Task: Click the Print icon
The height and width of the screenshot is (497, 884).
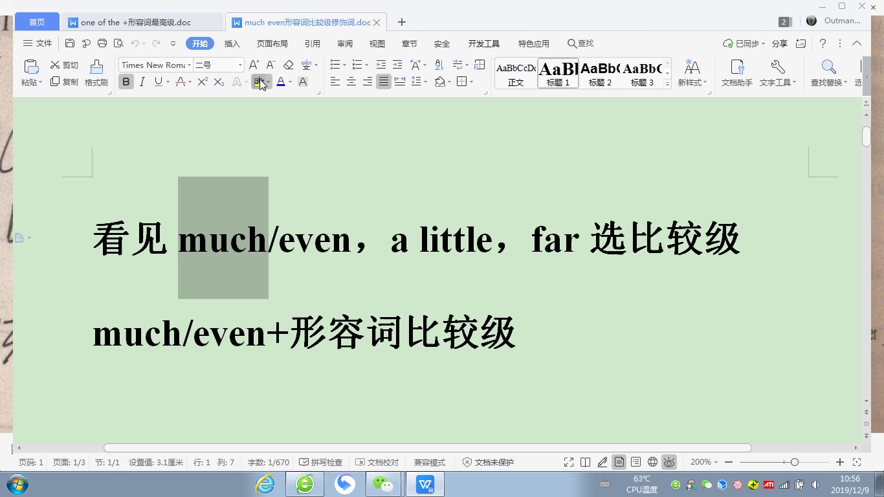Action: click(102, 43)
